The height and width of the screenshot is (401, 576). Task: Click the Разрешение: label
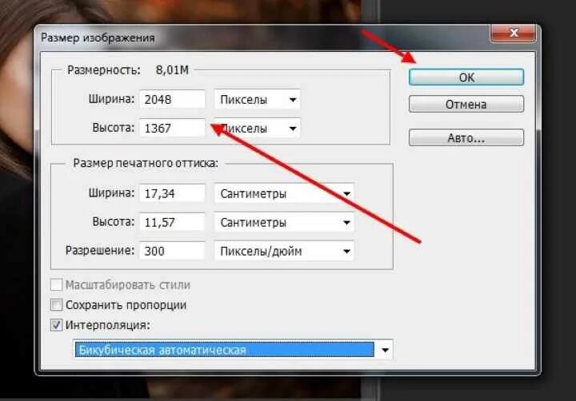click(x=100, y=251)
